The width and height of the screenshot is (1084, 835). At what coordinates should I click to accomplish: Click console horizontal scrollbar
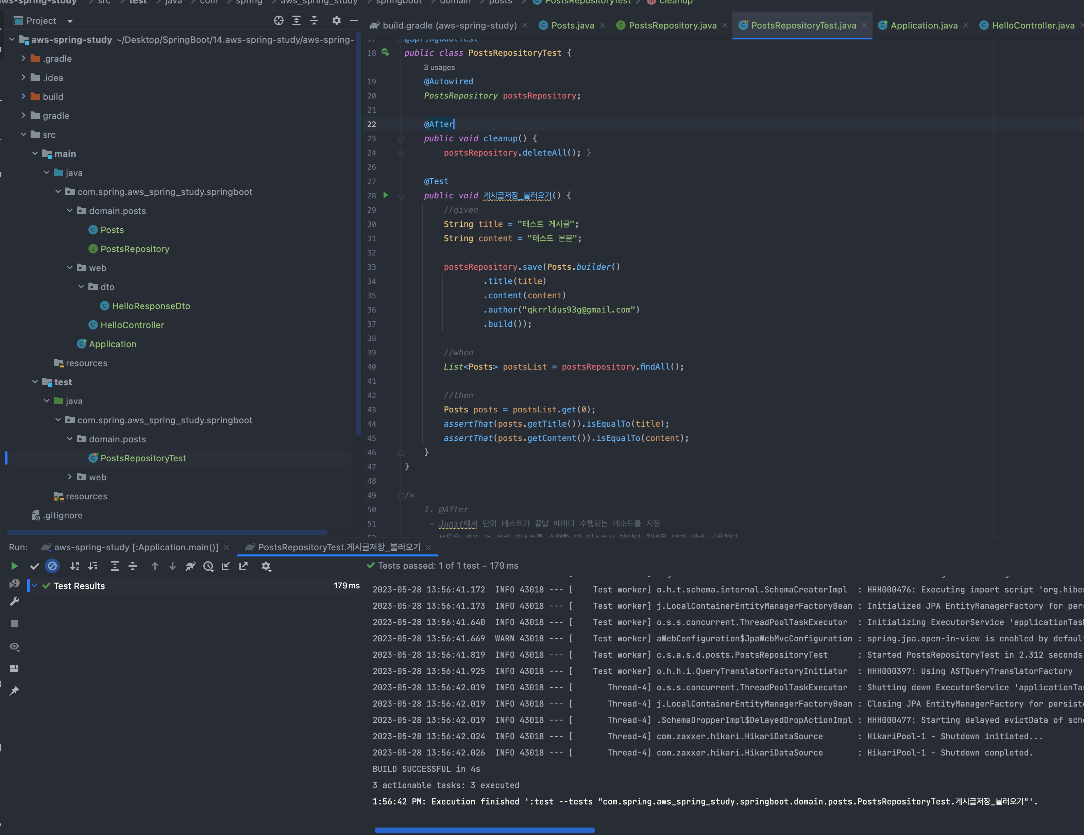pyautogui.click(x=485, y=830)
